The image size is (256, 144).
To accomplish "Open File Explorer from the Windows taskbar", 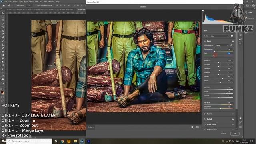I will (x=76, y=141).
